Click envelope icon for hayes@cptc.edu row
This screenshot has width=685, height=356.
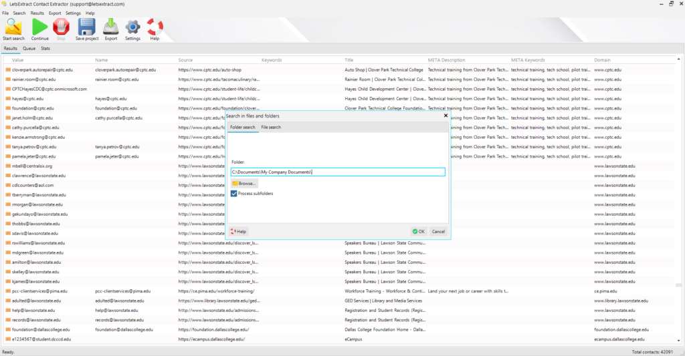8,99
